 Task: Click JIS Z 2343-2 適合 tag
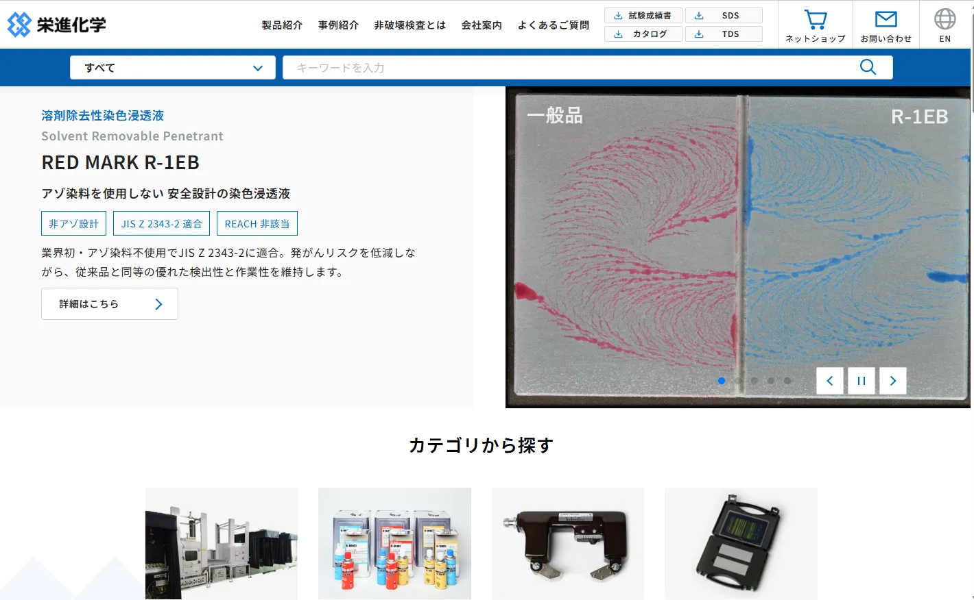[x=162, y=223]
